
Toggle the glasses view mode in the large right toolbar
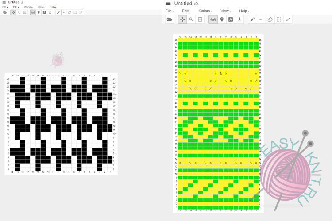point(213,19)
